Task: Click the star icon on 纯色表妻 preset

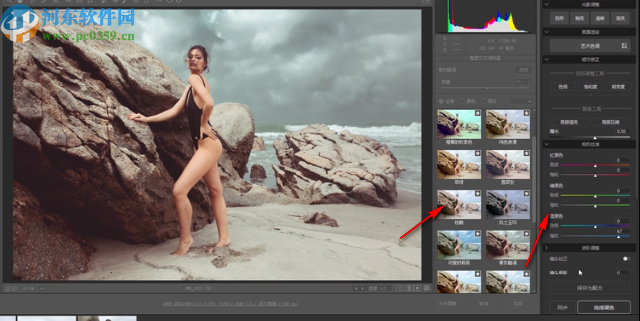Action: (x=526, y=114)
